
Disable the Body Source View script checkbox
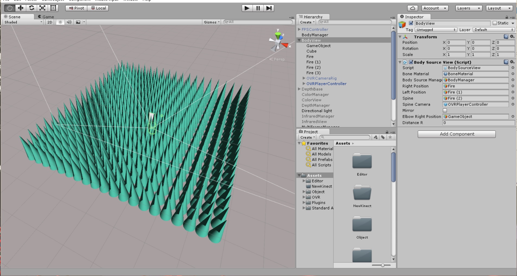pyautogui.click(x=411, y=62)
